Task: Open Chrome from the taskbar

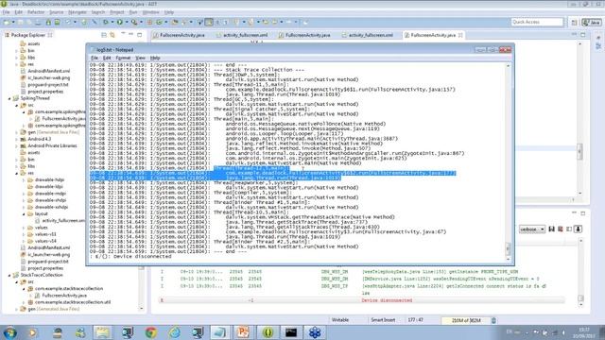Action: pyautogui.click(x=151, y=332)
